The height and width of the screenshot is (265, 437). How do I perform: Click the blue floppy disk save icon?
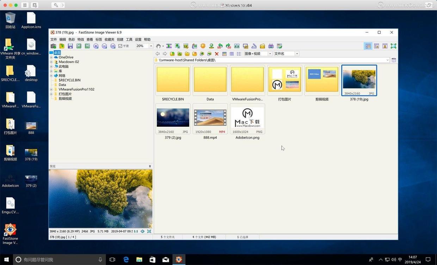70,46
